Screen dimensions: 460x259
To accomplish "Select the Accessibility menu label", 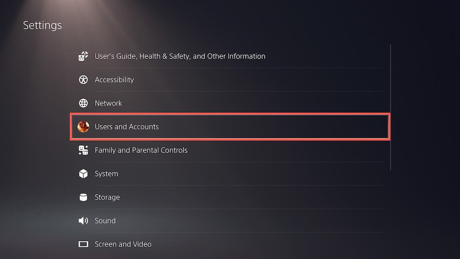I will 114,80.
